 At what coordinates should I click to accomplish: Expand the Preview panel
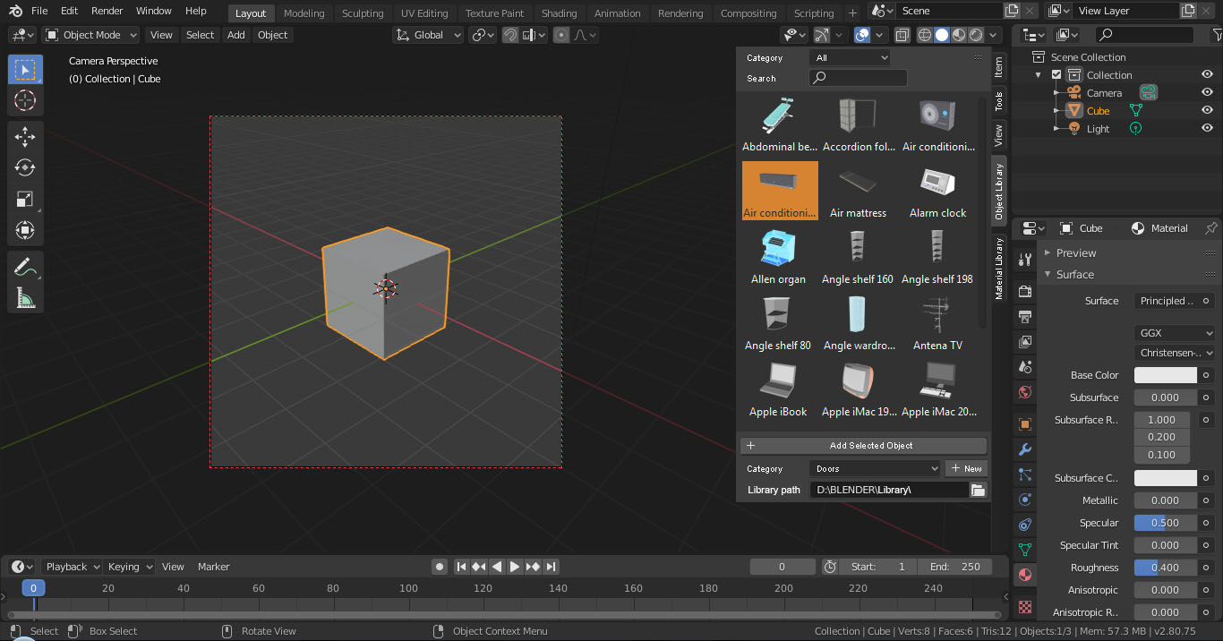[x=1075, y=252]
